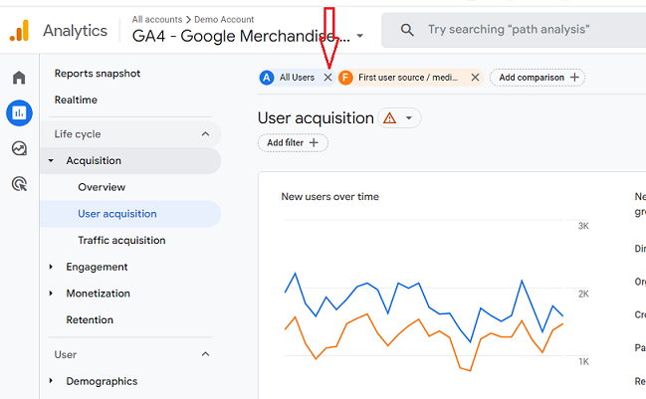Click the 2K axis label

583,294
